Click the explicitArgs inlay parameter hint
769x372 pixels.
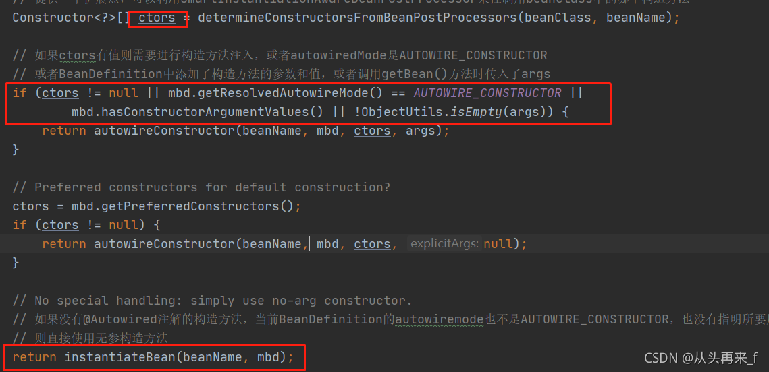point(444,244)
